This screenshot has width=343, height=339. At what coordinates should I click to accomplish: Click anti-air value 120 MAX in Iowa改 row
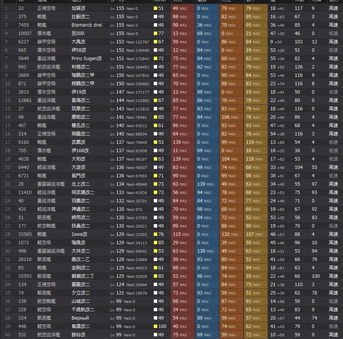(x=230, y=234)
